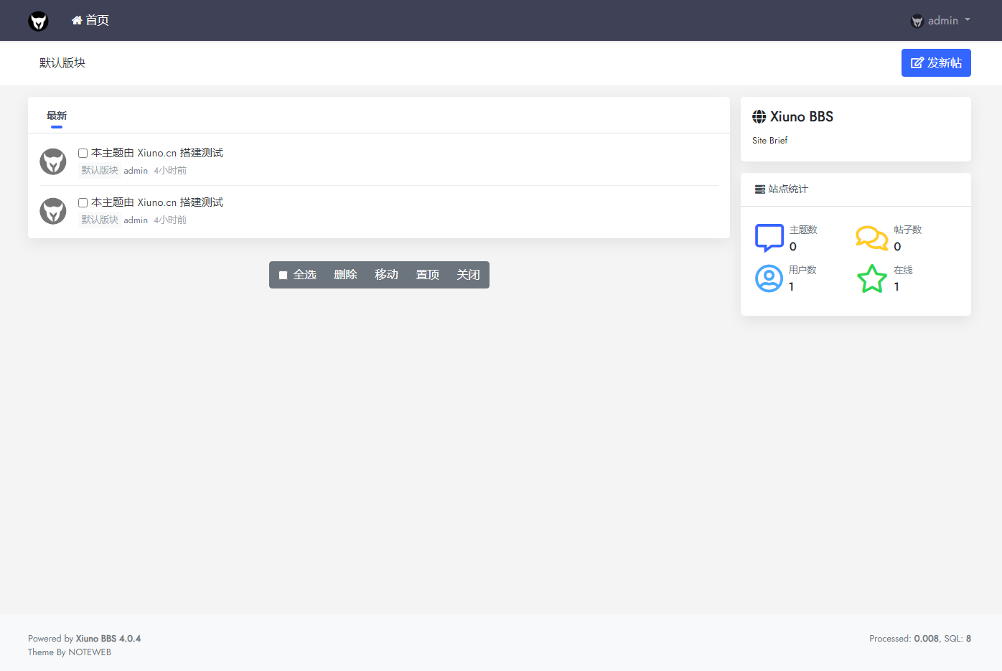Click the Xiuno BBS site title
1002x671 pixels.
click(x=802, y=117)
